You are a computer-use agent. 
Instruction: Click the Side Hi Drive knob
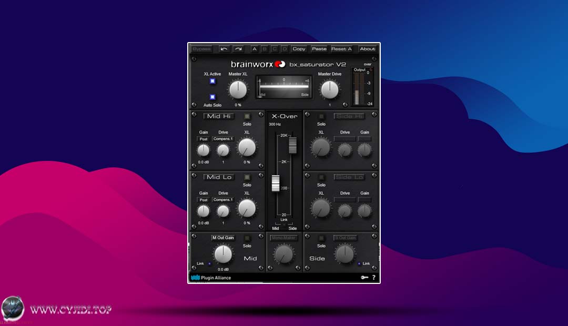(x=345, y=150)
